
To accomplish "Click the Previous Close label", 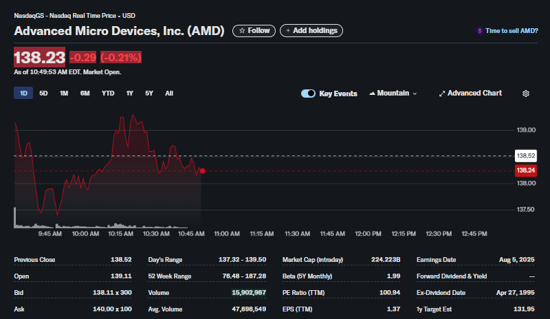I will [x=34, y=260].
